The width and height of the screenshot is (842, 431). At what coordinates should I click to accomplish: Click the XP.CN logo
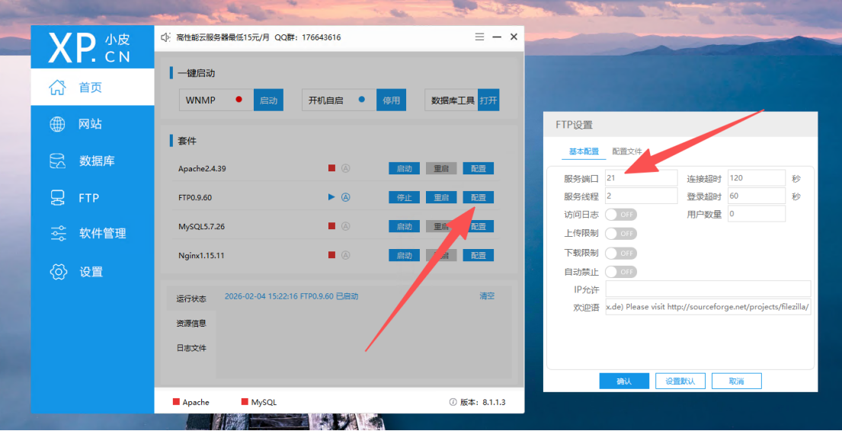tap(89, 47)
